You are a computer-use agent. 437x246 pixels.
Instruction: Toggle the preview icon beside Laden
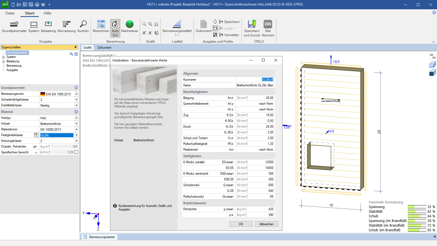pos(215,28)
